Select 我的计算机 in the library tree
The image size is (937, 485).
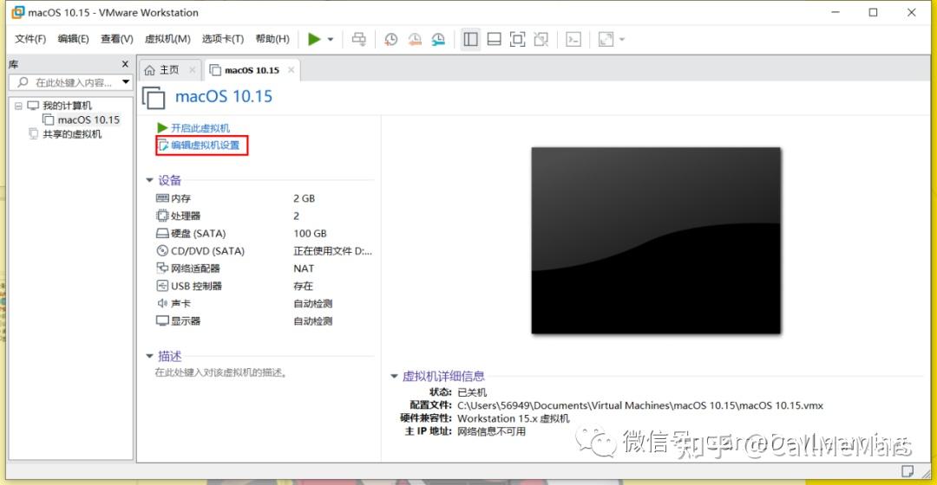tap(67, 106)
